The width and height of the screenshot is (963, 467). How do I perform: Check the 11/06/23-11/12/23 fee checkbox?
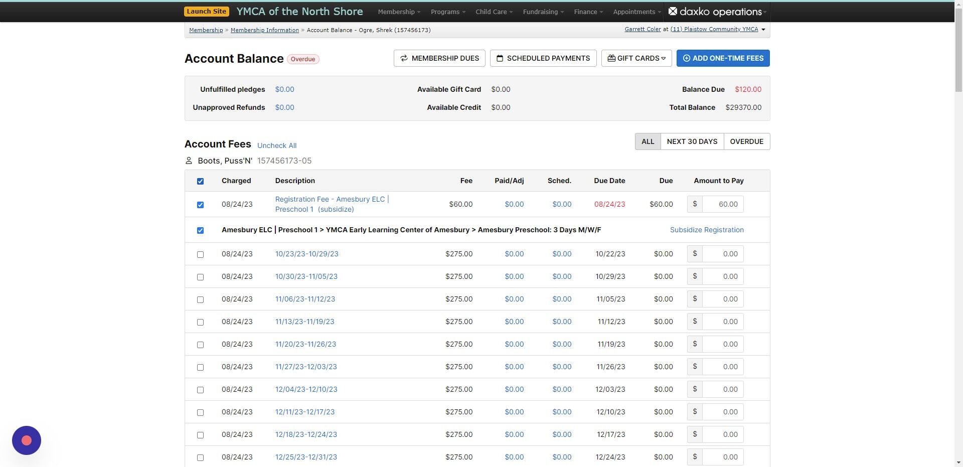tap(200, 299)
